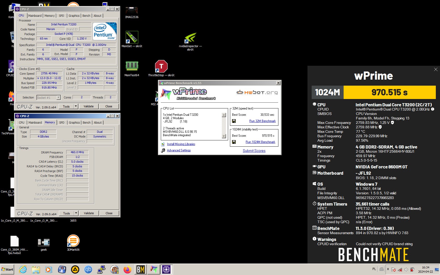Image resolution: width=440 pixels, height=275 pixels.
Task: Open the SPD tab in the lower CPU-Z window
Action: pos(62,123)
